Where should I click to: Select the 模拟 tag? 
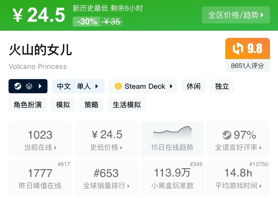(x=63, y=105)
